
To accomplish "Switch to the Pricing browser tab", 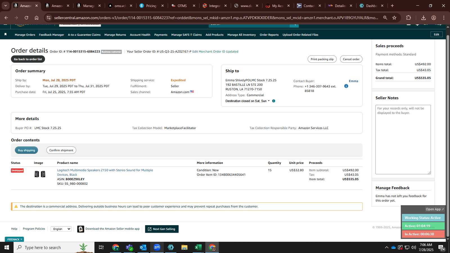I will coord(152,6).
